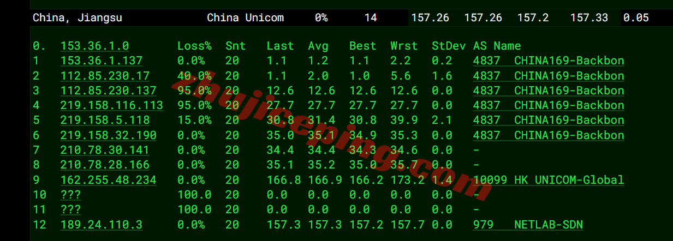This screenshot has width=673, height=241.
Task: Select hop 9 IP 162.255.48.234
Action: click(x=108, y=180)
